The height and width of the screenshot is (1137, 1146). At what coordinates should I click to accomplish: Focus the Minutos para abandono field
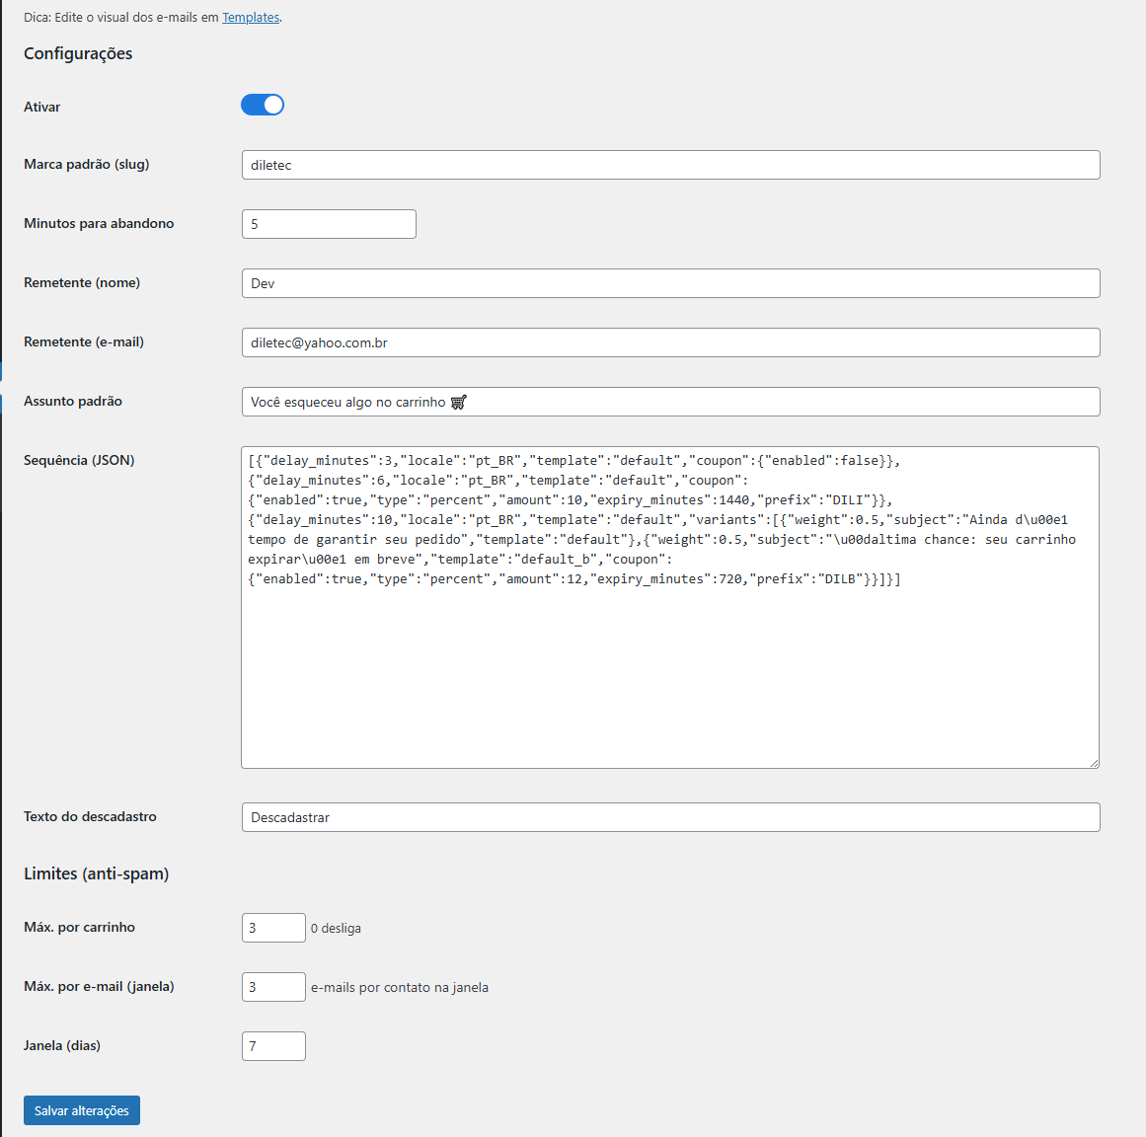329,224
